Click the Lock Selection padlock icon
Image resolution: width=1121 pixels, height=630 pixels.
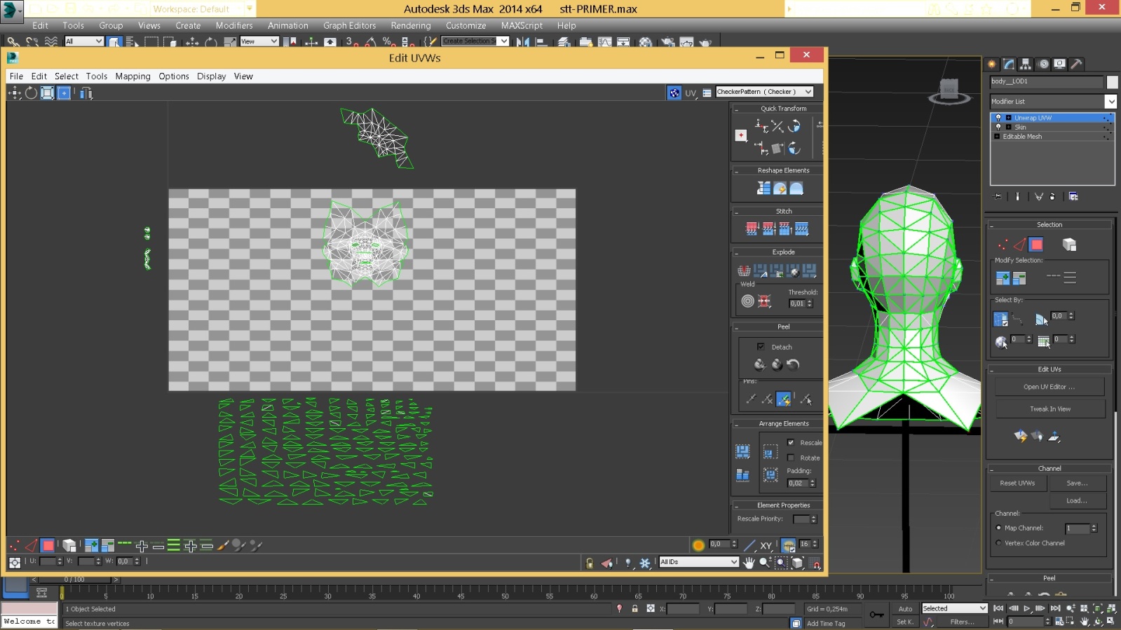pyautogui.click(x=590, y=562)
